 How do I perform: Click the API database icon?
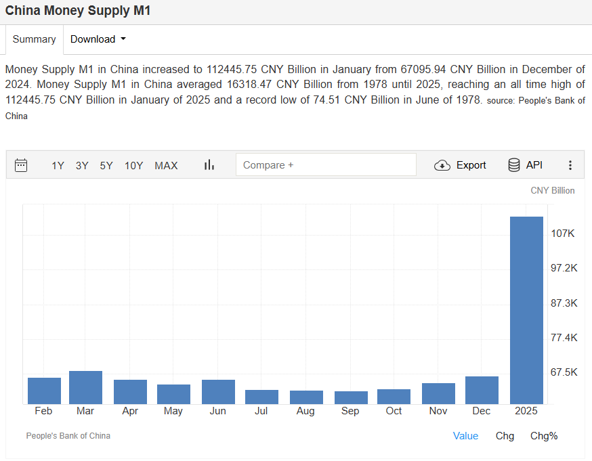[514, 165]
